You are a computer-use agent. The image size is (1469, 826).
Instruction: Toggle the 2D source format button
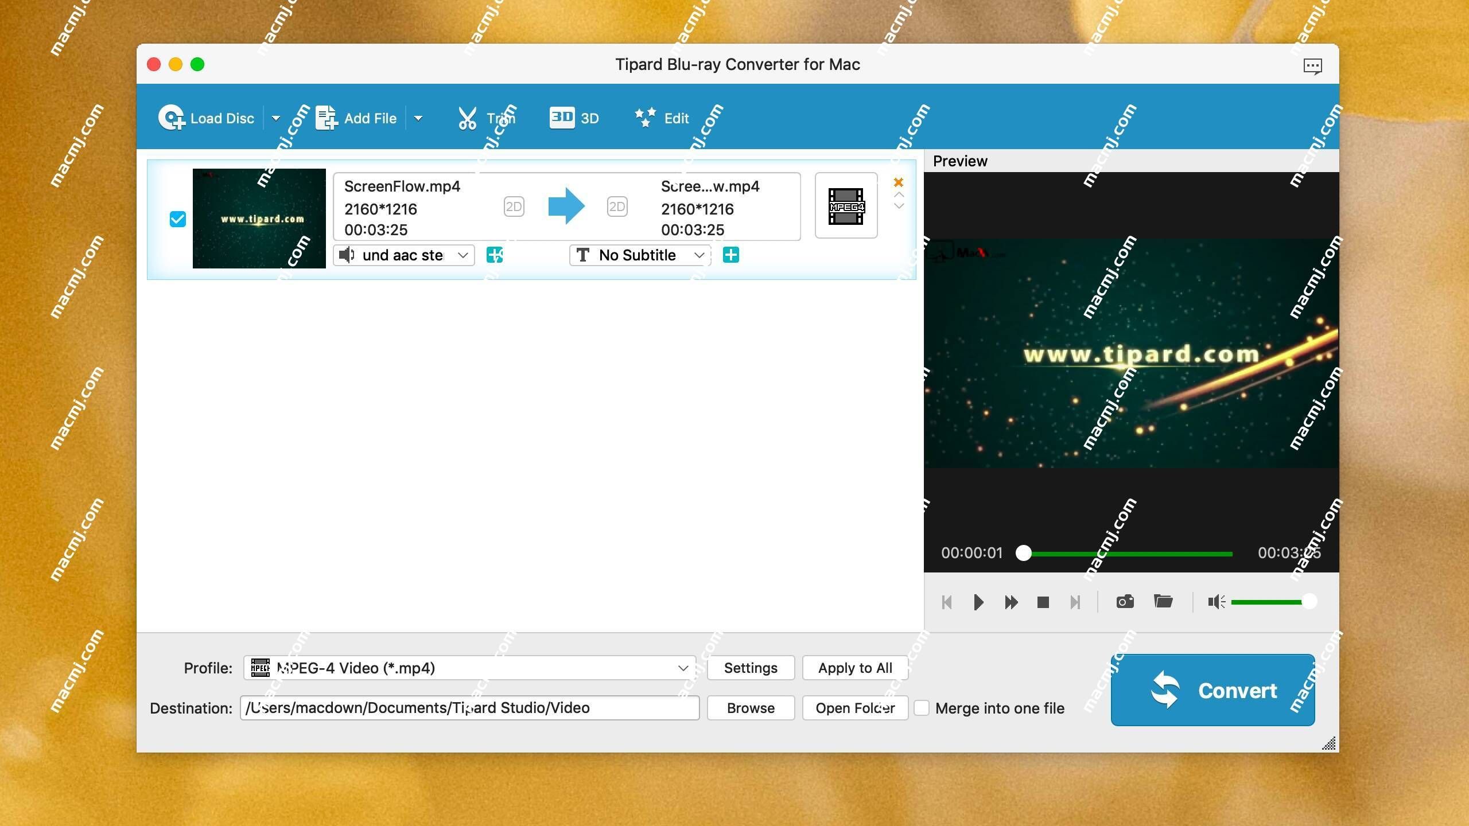tap(514, 206)
